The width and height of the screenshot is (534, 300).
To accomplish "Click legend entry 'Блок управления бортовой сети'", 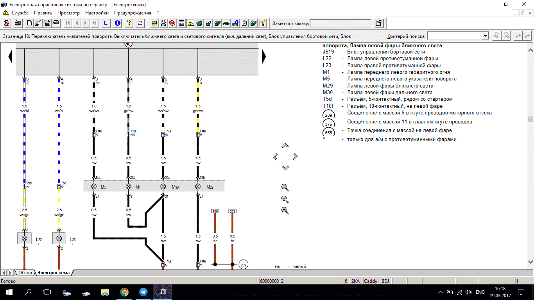I will click(x=386, y=52).
